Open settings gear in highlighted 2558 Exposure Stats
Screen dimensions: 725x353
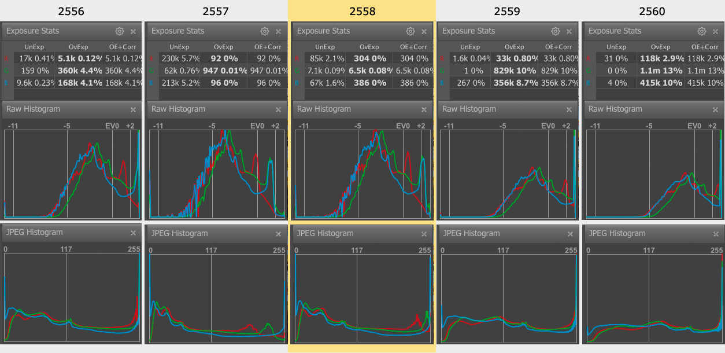coord(410,31)
